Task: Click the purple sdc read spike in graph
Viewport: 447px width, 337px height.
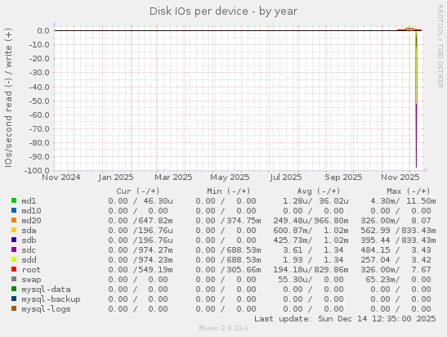Action: coord(416,137)
